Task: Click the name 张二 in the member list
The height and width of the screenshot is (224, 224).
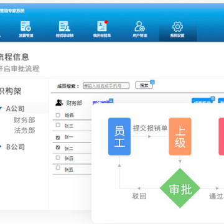Action: (x=69, y=149)
